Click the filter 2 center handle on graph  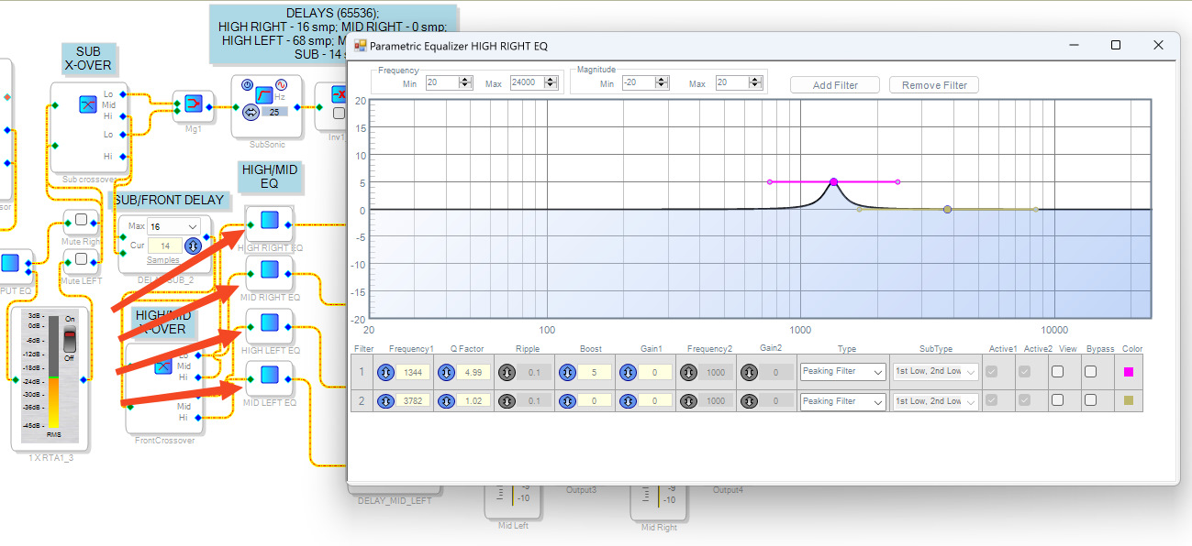pyautogui.click(x=947, y=210)
